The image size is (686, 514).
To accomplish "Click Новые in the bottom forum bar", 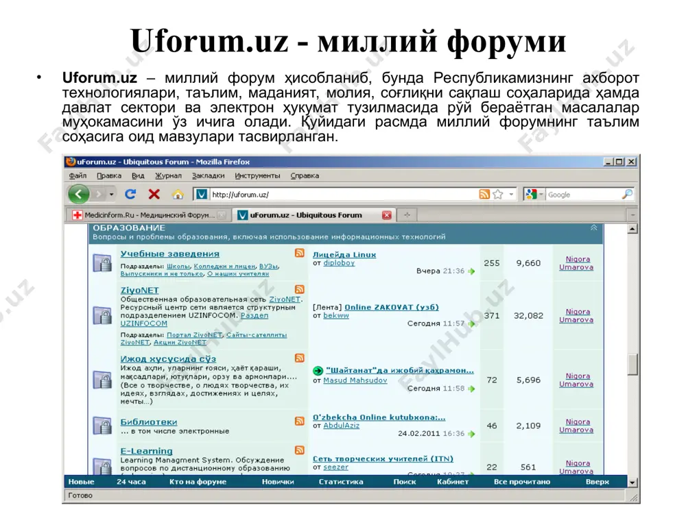I will pyautogui.click(x=82, y=482).
